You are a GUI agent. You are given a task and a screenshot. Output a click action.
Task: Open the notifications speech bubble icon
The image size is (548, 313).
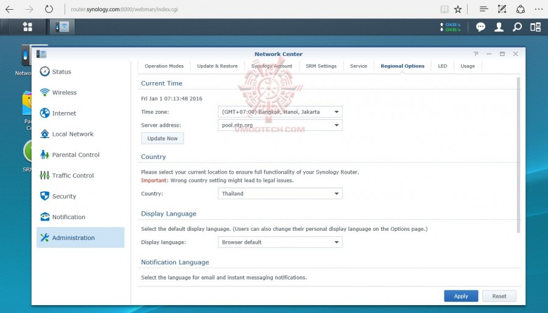(480, 27)
